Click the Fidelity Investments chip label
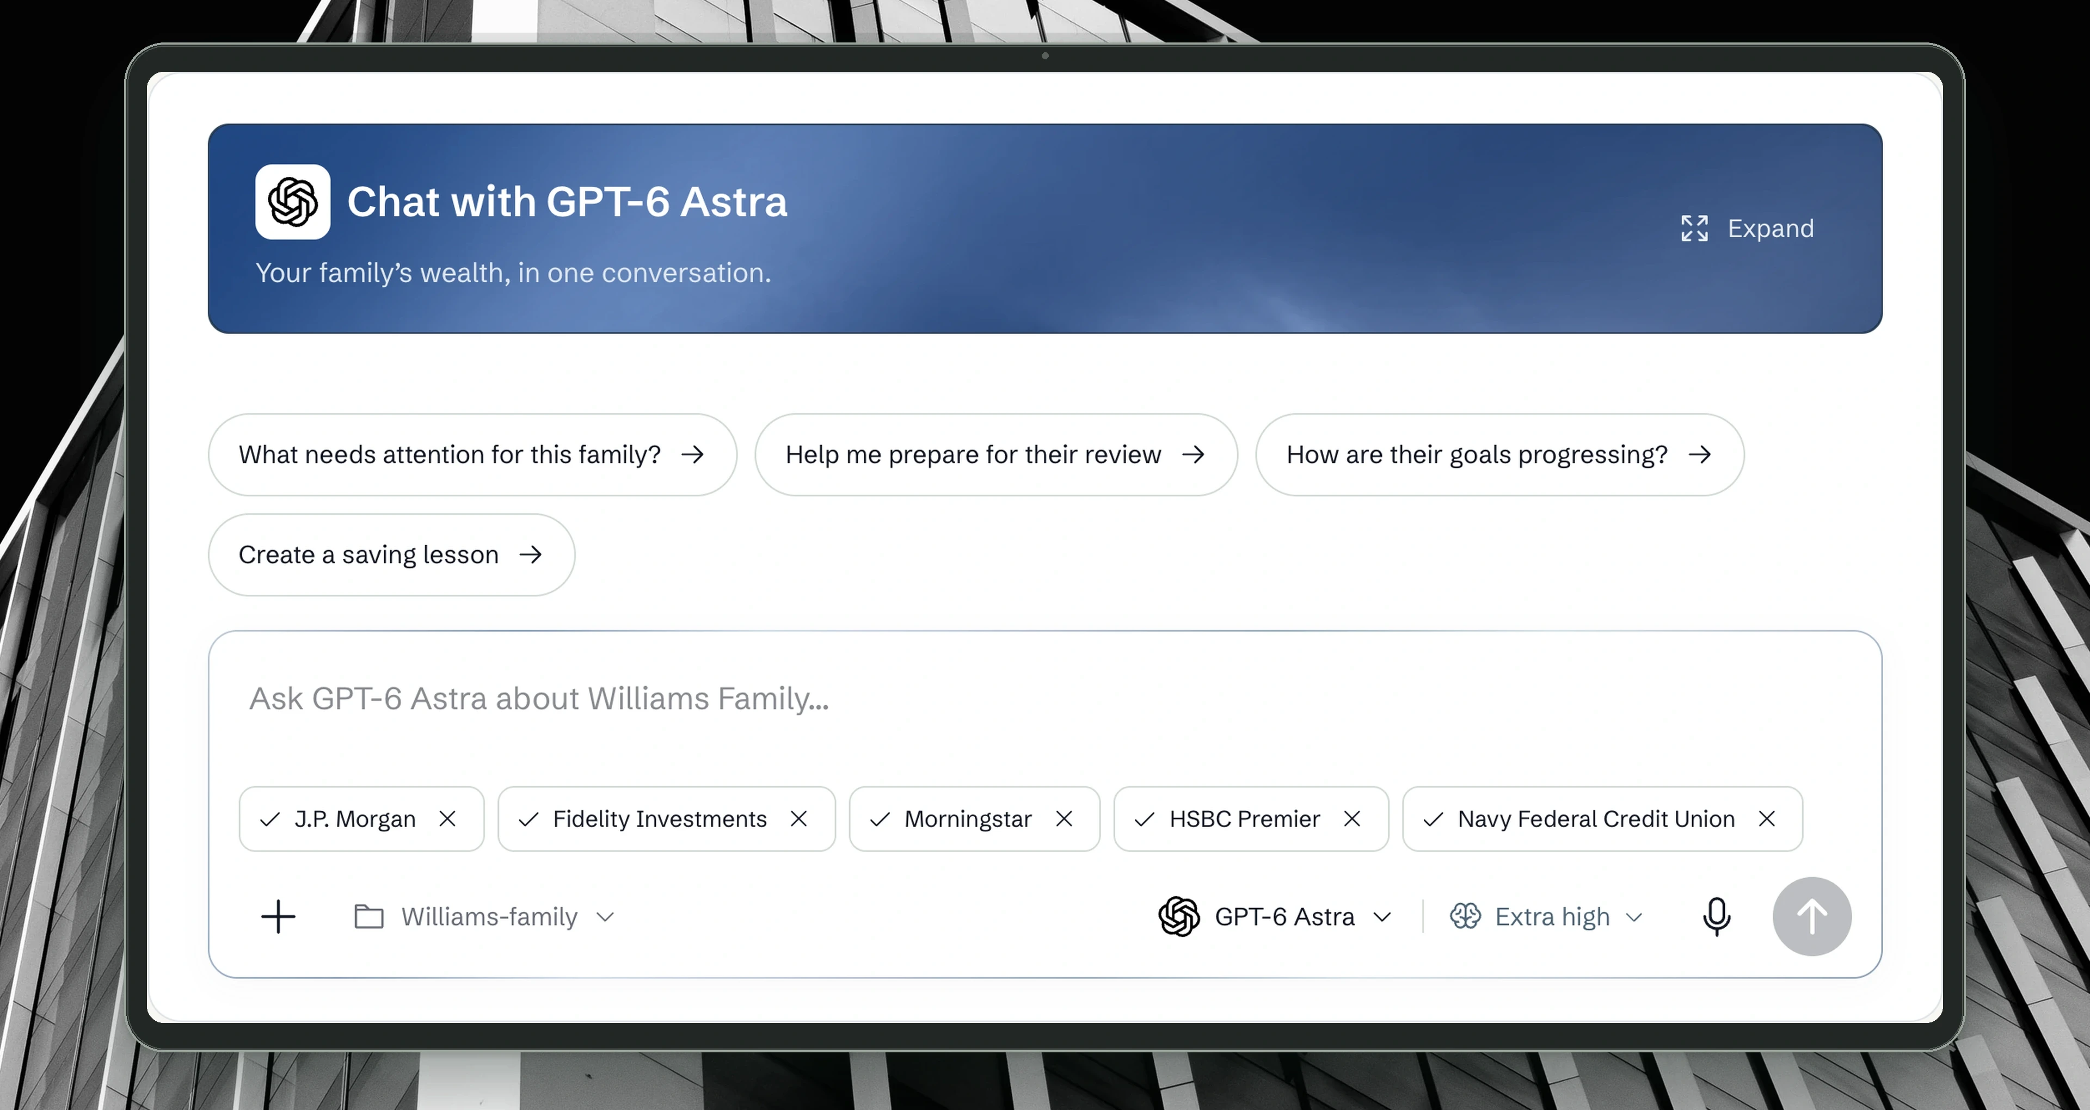The height and width of the screenshot is (1110, 2090). pyautogui.click(x=660, y=819)
